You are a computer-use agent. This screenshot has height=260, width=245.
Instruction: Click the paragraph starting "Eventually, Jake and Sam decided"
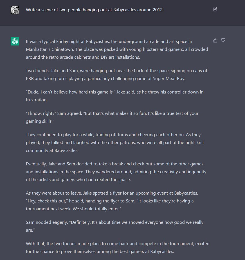(116, 172)
